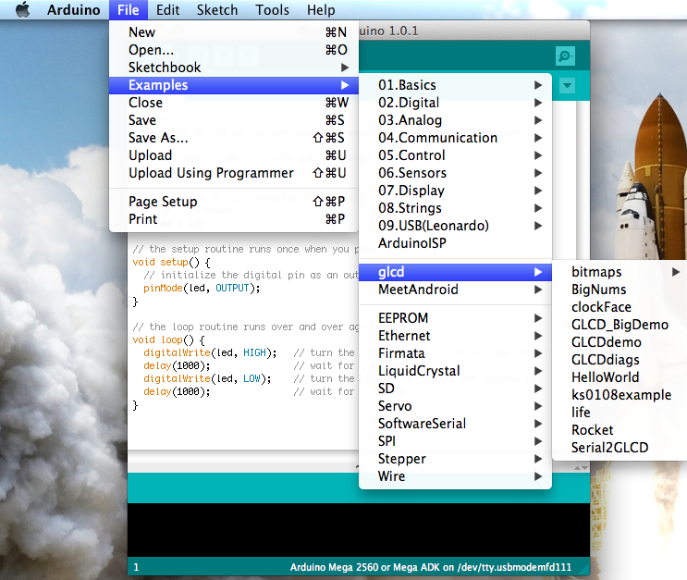Image resolution: width=687 pixels, height=580 pixels.
Task: Expand the Firmata examples submenu
Action: [x=455, y=353]
